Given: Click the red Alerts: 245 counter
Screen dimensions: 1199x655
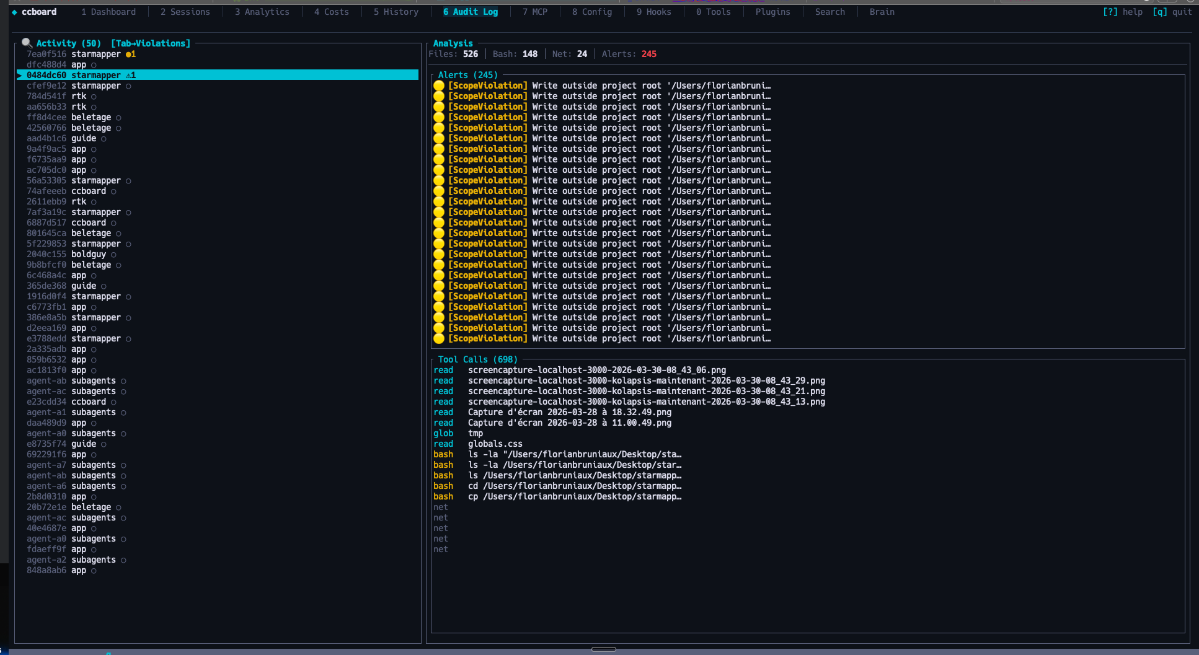Looking at the screenshot, I should click(629, 54).
